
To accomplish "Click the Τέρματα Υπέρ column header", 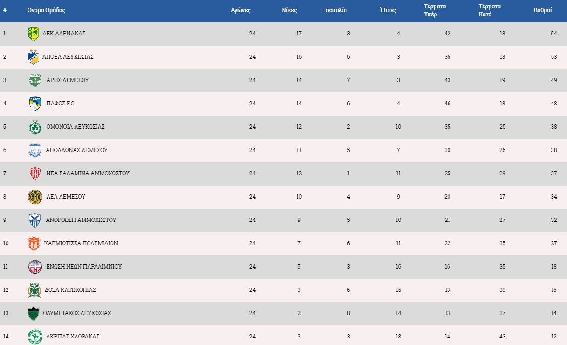I will (435, 10).
